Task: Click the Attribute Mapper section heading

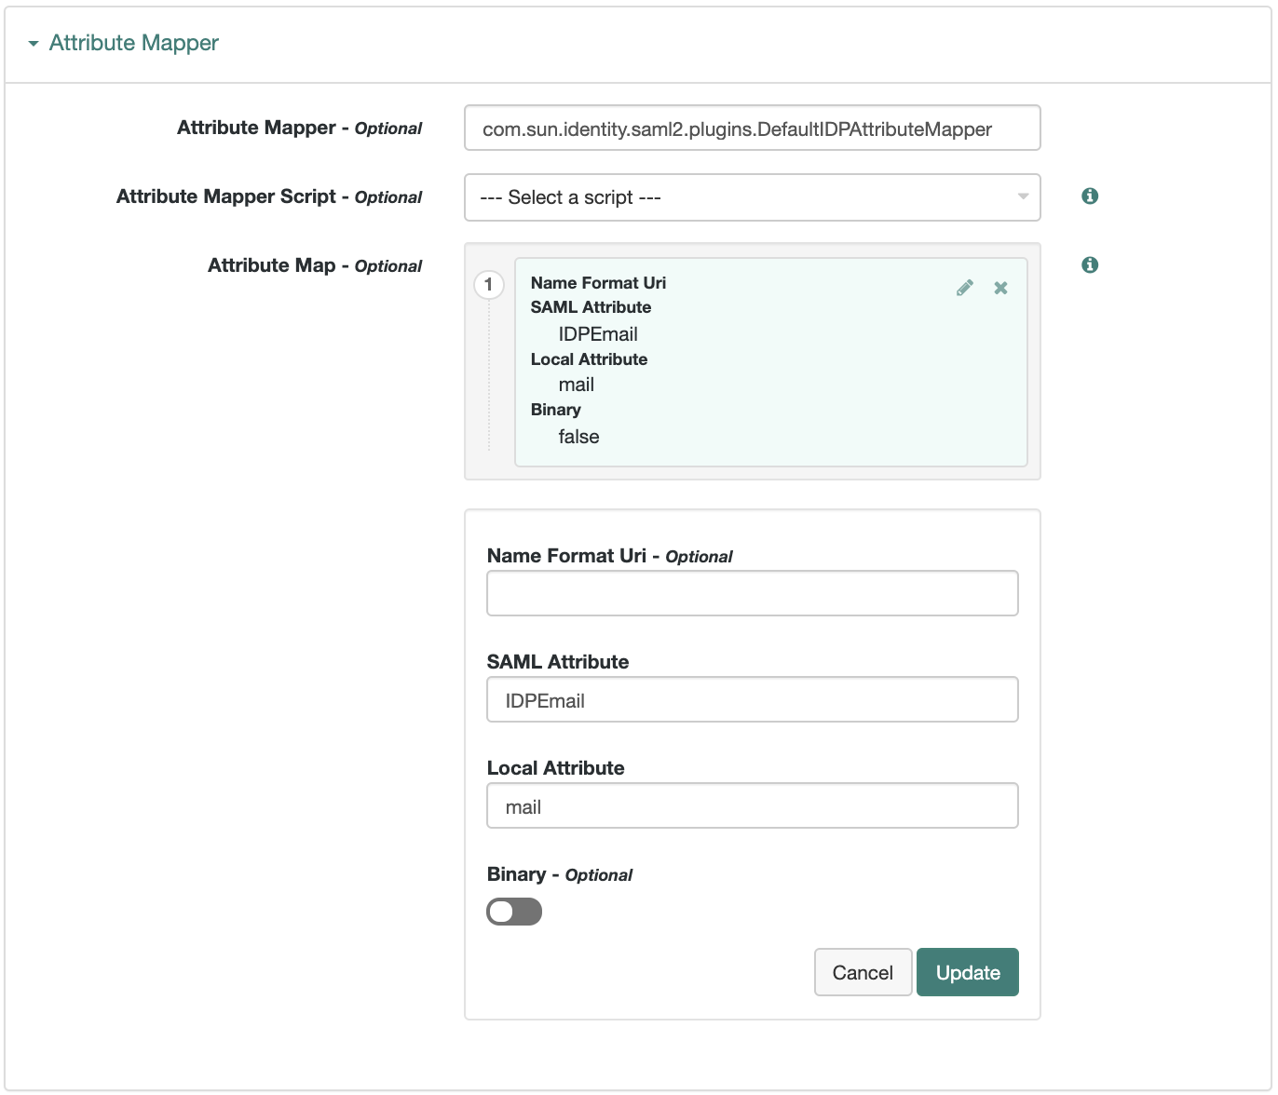Action: pos(133,43)
